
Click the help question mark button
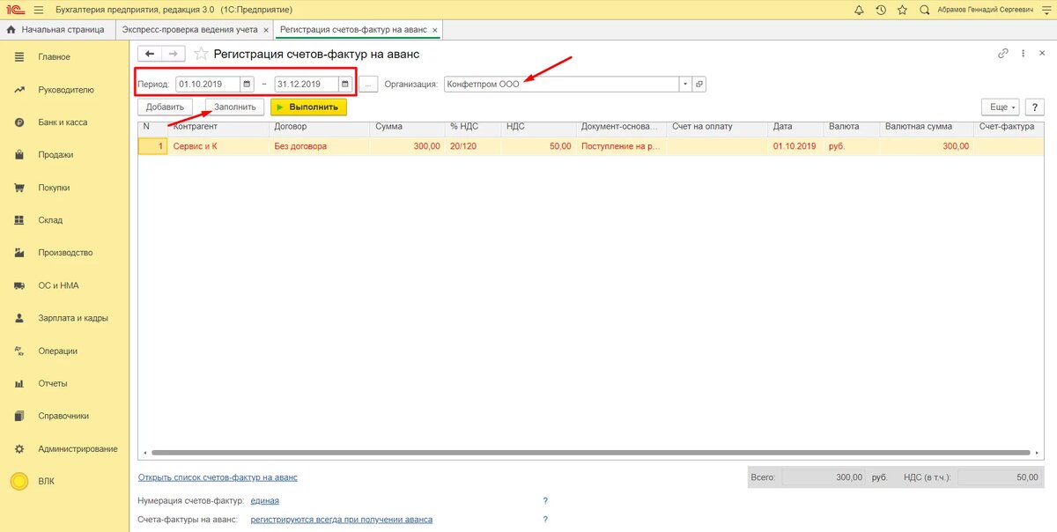[1036, 107]
